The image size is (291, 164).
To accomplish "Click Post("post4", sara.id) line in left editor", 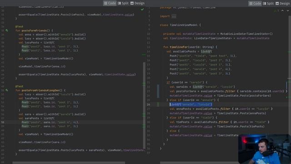I will pyautogui.click(x=50, y=123).
